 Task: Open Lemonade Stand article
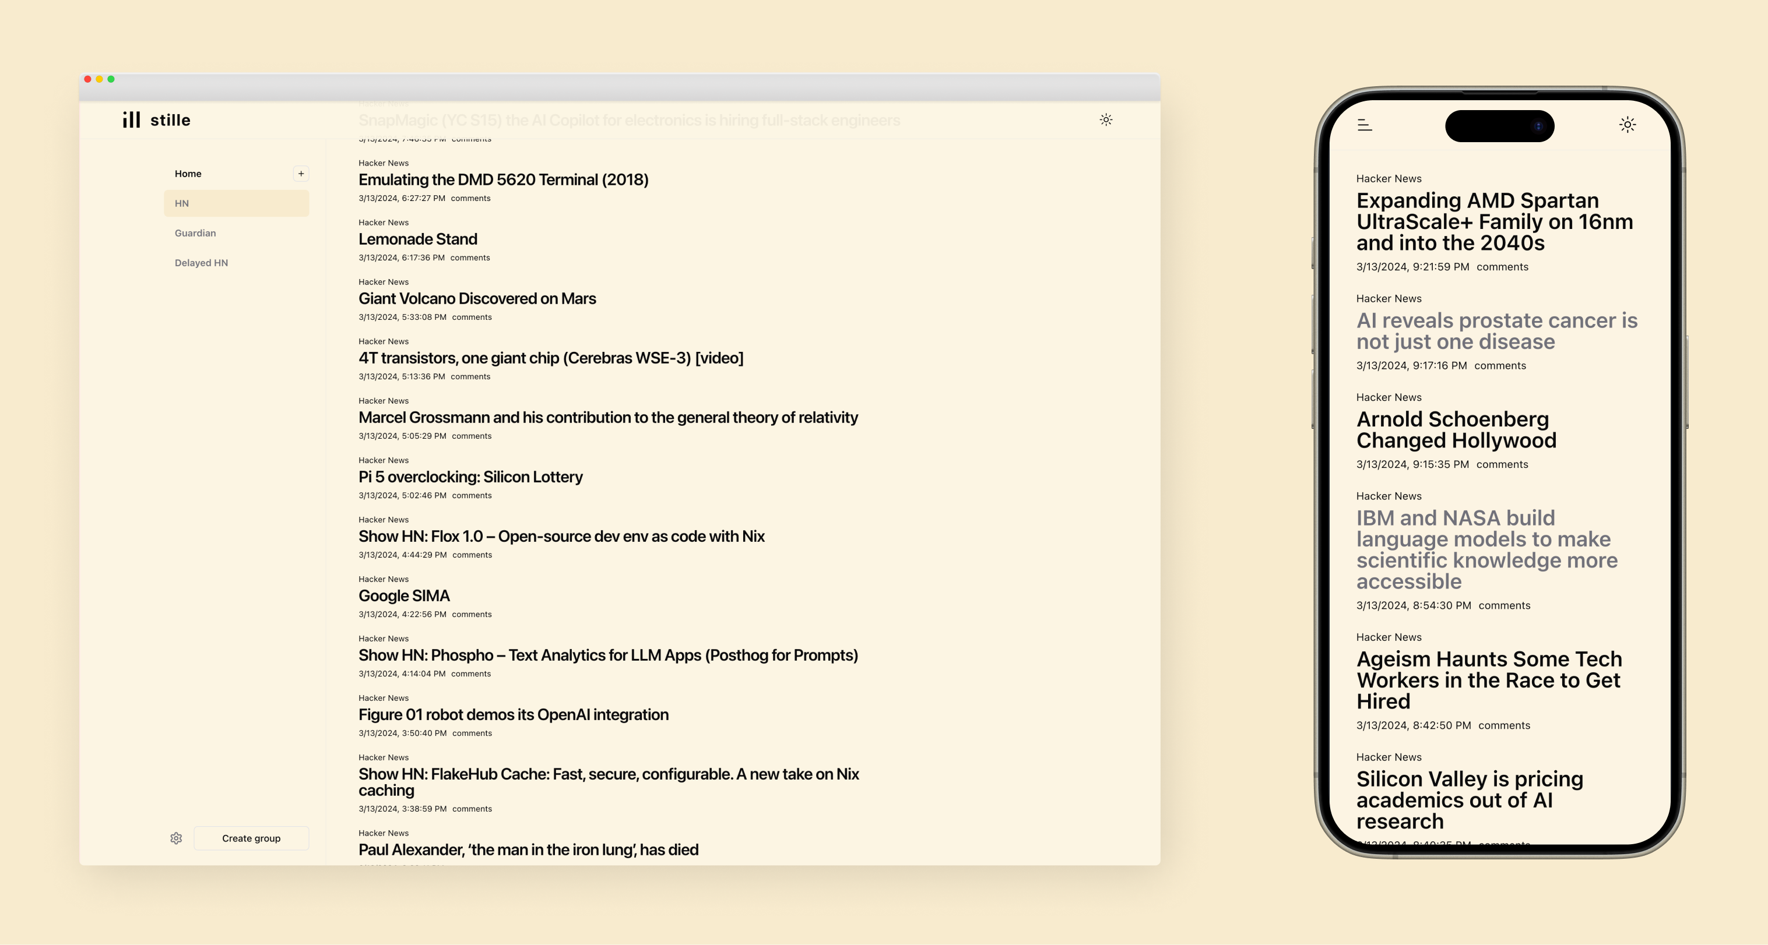[417, 239]
